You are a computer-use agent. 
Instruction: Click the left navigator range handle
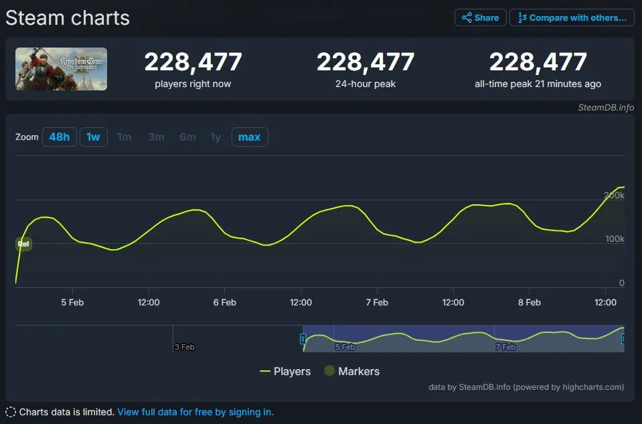pos(303,340)
